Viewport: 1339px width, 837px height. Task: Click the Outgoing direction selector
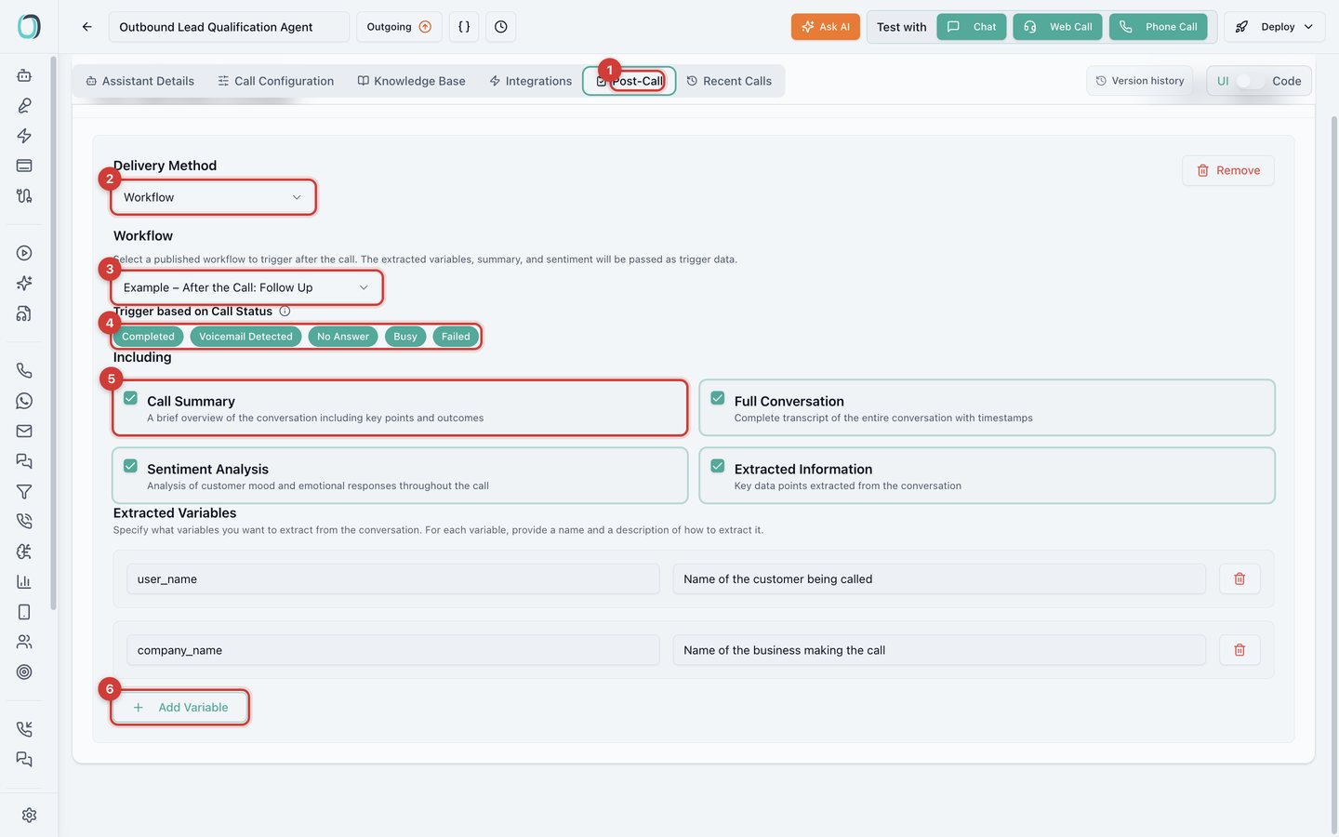[x=399, y=27]
